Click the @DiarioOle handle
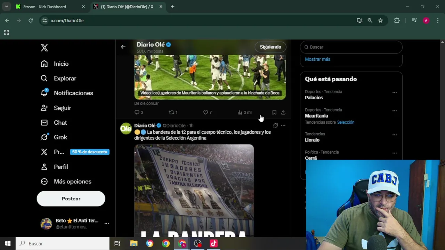Viewport: 445px width, 250px height. coord(174,126)
